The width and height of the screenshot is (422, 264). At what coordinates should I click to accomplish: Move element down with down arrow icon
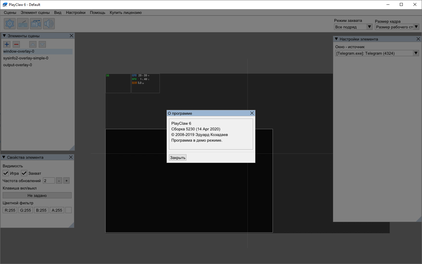click(x=42, y=44)
